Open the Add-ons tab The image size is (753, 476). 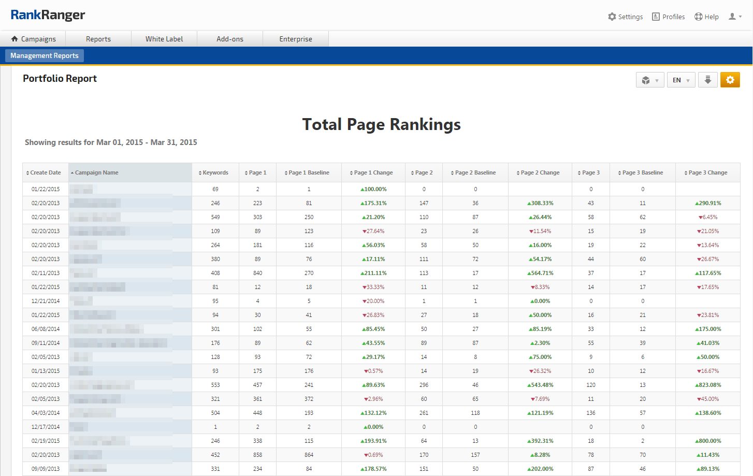tap(230, 39)
